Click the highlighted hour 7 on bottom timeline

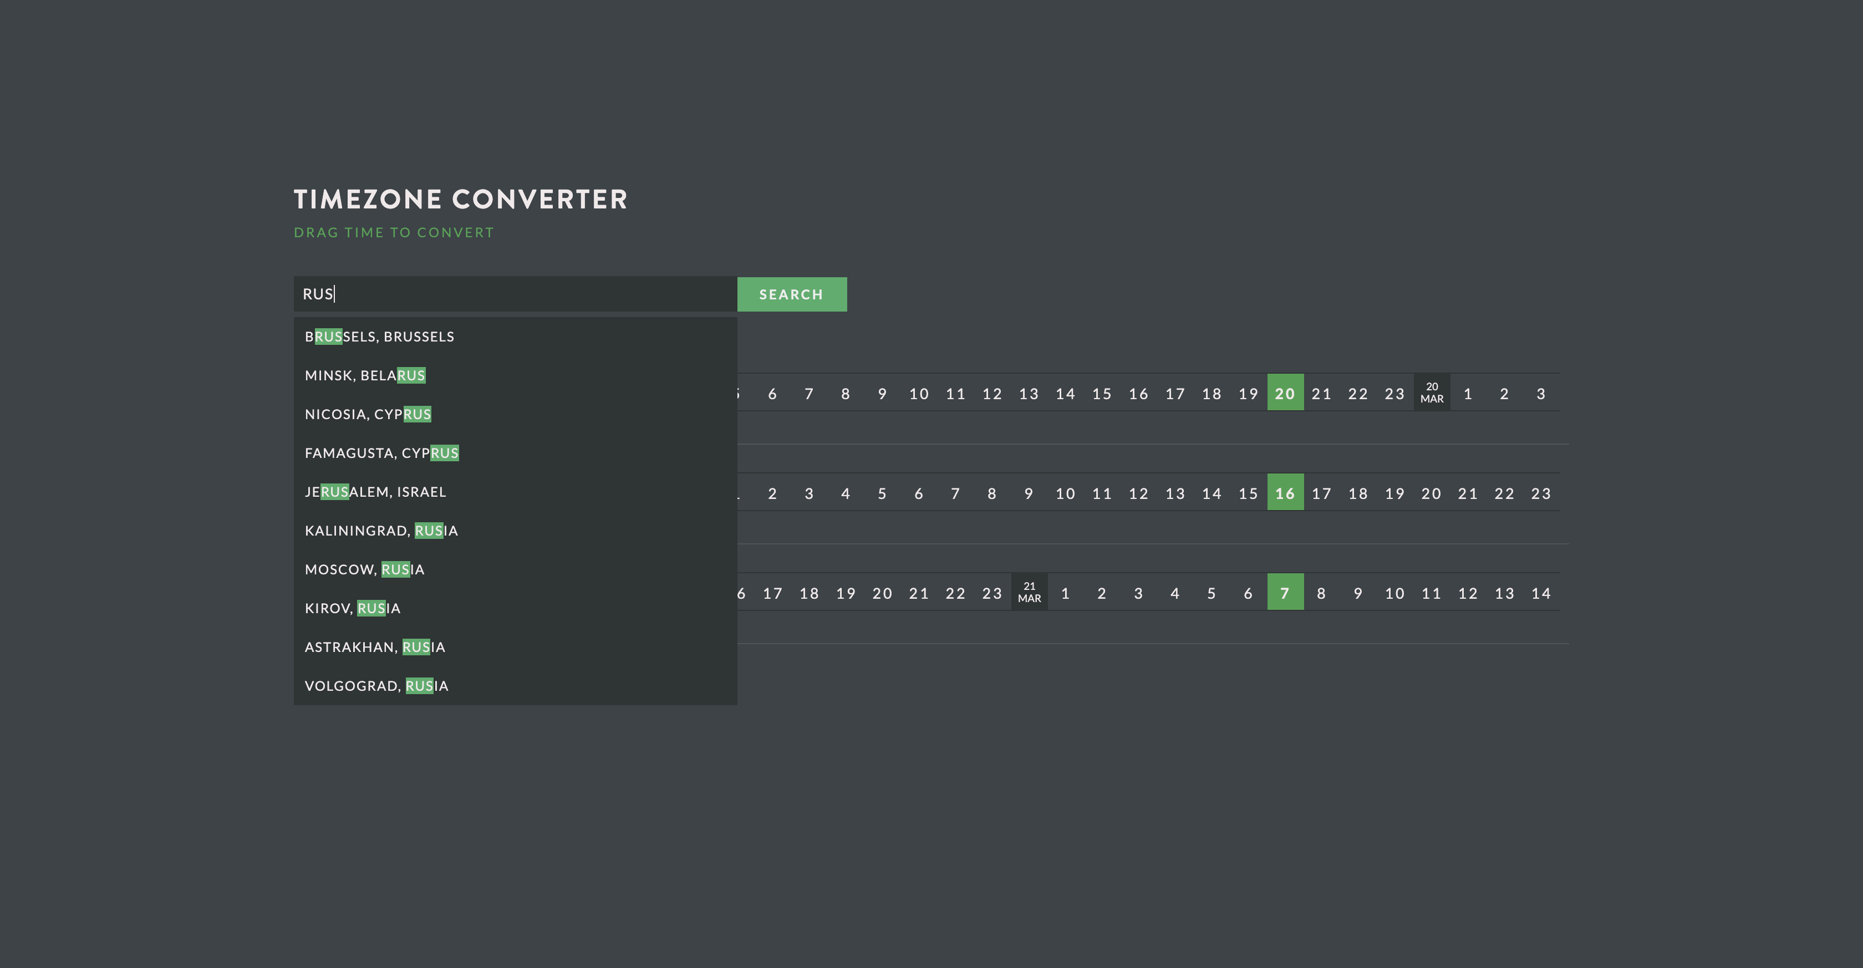[1285, 592]
